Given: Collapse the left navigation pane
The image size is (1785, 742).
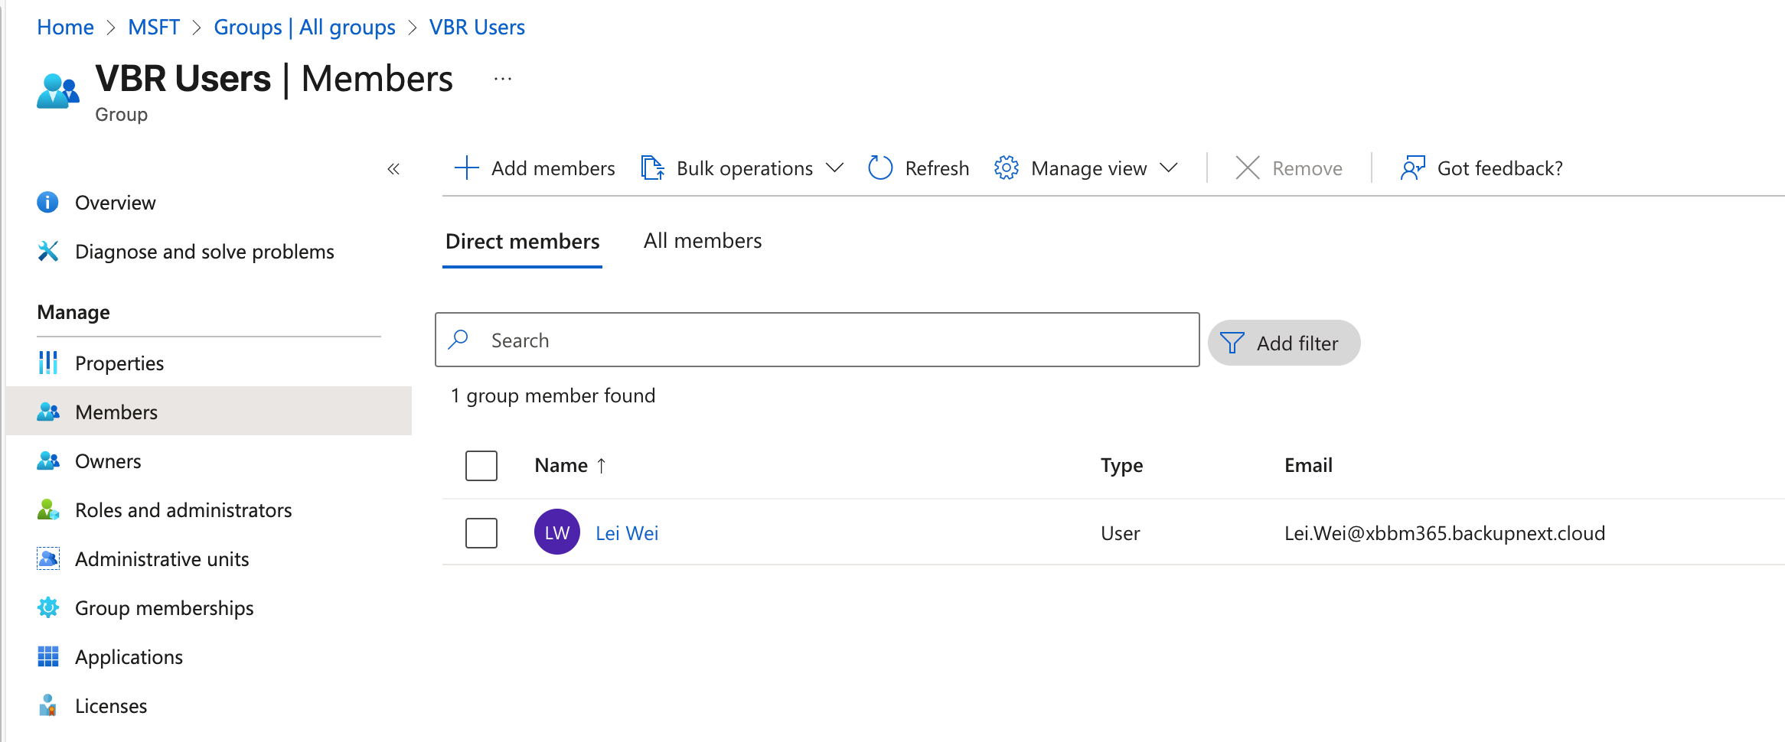Looking at the screenshot, I should [x=393, y=169].
